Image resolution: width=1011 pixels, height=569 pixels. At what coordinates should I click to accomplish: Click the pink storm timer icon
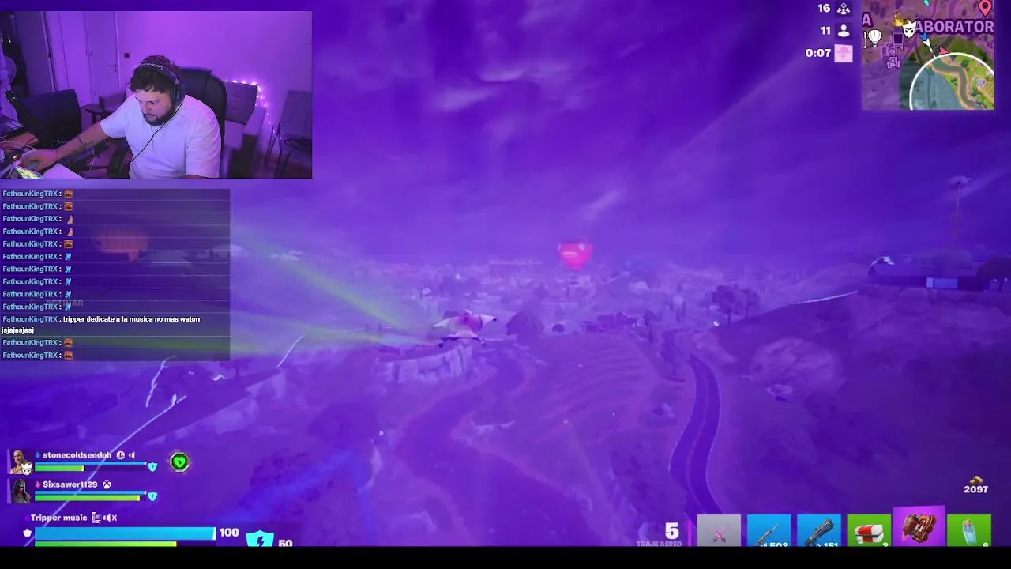pyautogui.click(x=844, y=53)
